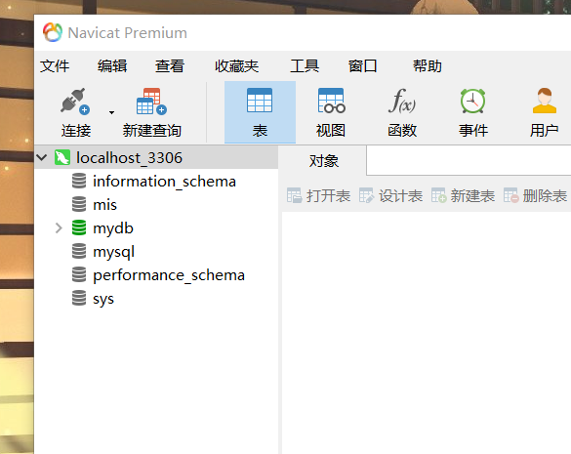Switch to the 视图 view icon
This screenshot has height=454, width=571.
point(331,101)
